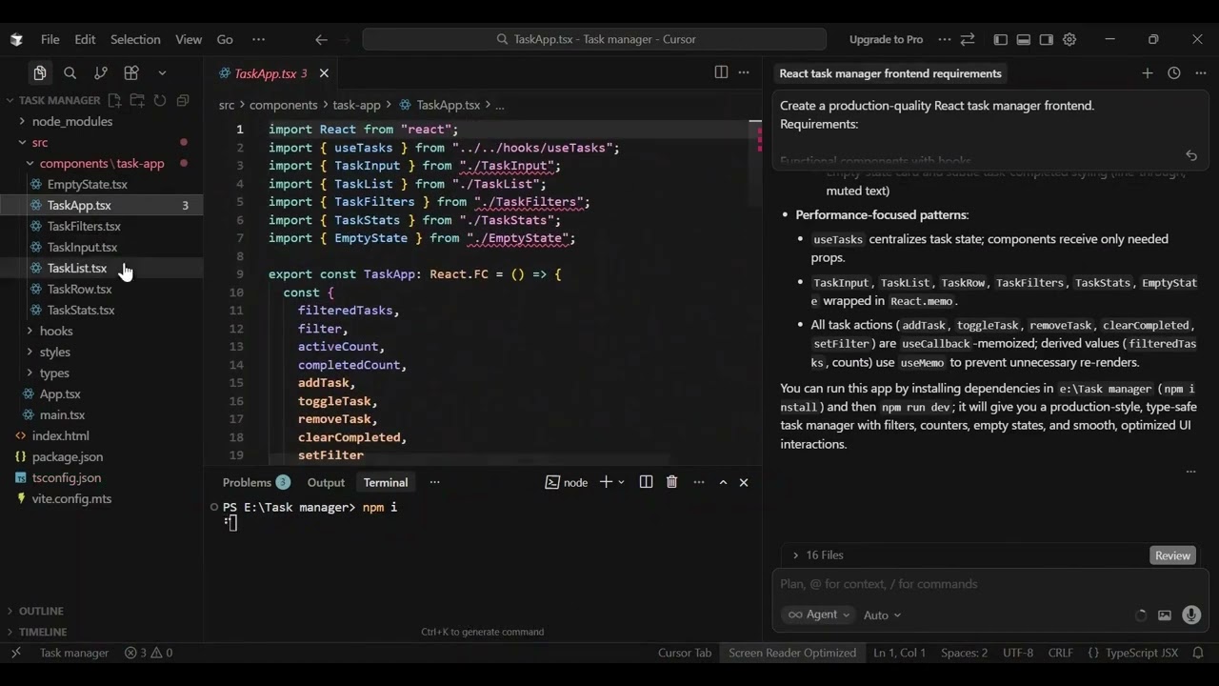Image resolution: width=1219 pixels, height=686 pixels.
Task: Click the Cursor app logo icon
Action: pos(16,39)
